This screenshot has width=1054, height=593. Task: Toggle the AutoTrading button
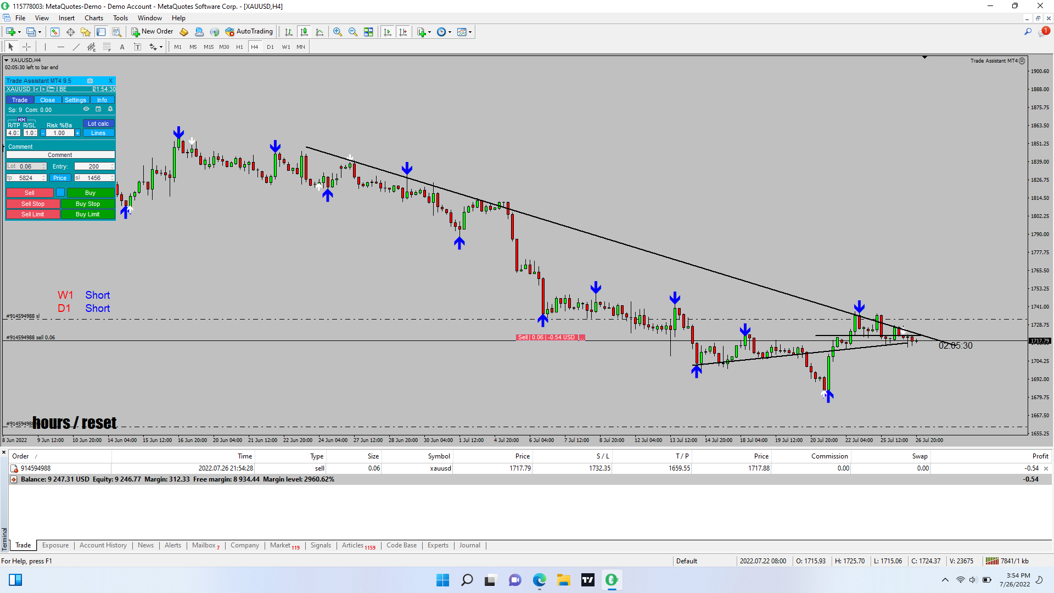pyautogui.click(x=249, y=32)
